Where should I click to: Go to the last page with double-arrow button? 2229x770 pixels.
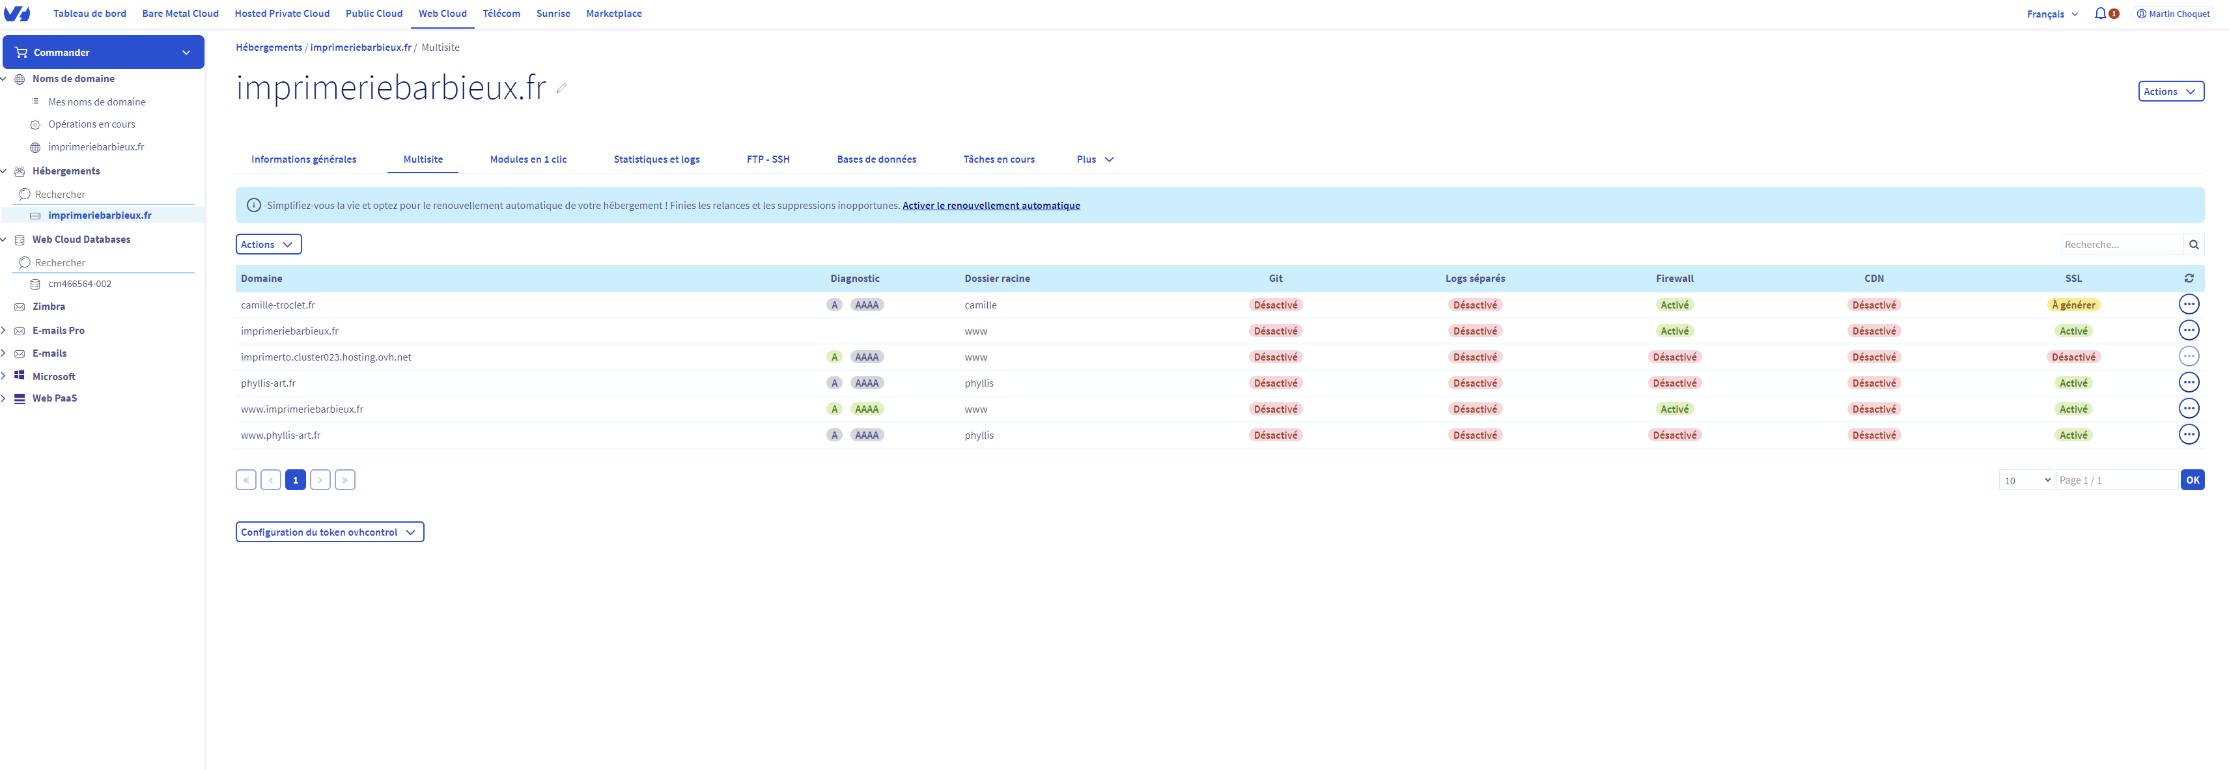pos(345,480)
